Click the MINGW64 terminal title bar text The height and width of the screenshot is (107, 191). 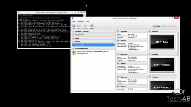(x=51, y=12)
